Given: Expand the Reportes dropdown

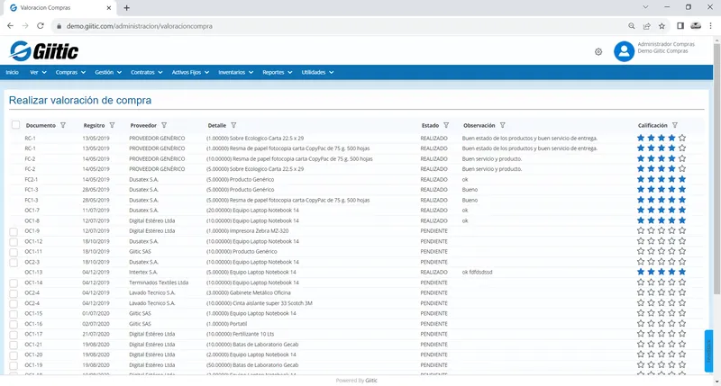Looking at the screenshot, I should click(278, 73).
